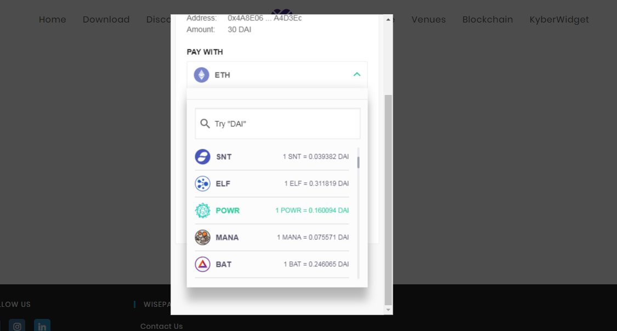Image resolution: width=617 pixels, height=331 pixels.
Task: Open the Instagram footer icon
Action: [17, 326]
